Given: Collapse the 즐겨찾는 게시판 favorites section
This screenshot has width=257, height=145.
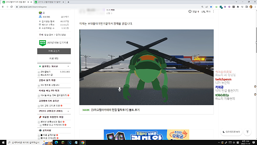Looking at the screenshot, I should click(68, 66).
